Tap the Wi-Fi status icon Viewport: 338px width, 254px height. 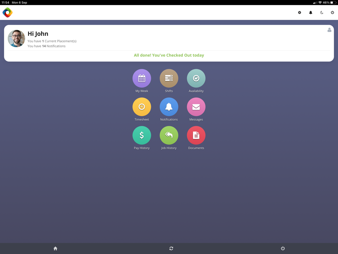[320, 3]
